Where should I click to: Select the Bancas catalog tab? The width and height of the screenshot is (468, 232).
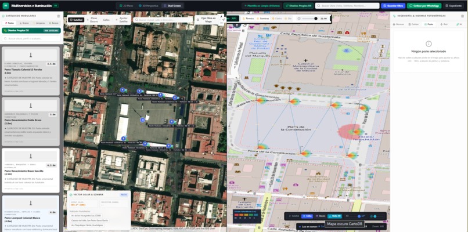tap(54, 23)
